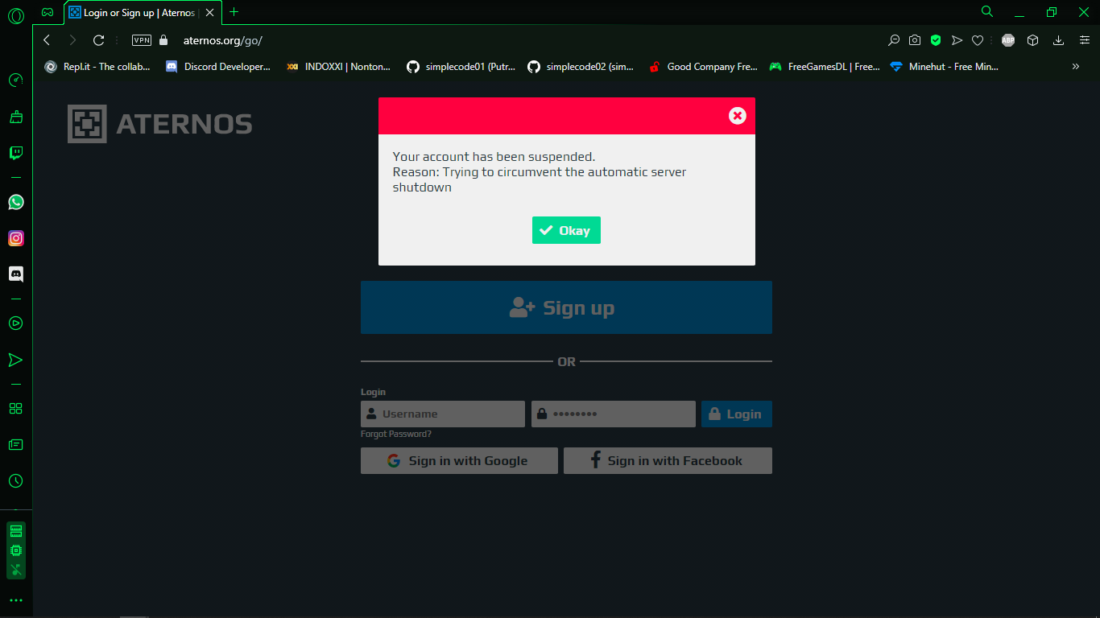The image size is (1100, 618).
Task: Open the simplecode01 GitHub bookmark
Action: [x=460, y=67]
